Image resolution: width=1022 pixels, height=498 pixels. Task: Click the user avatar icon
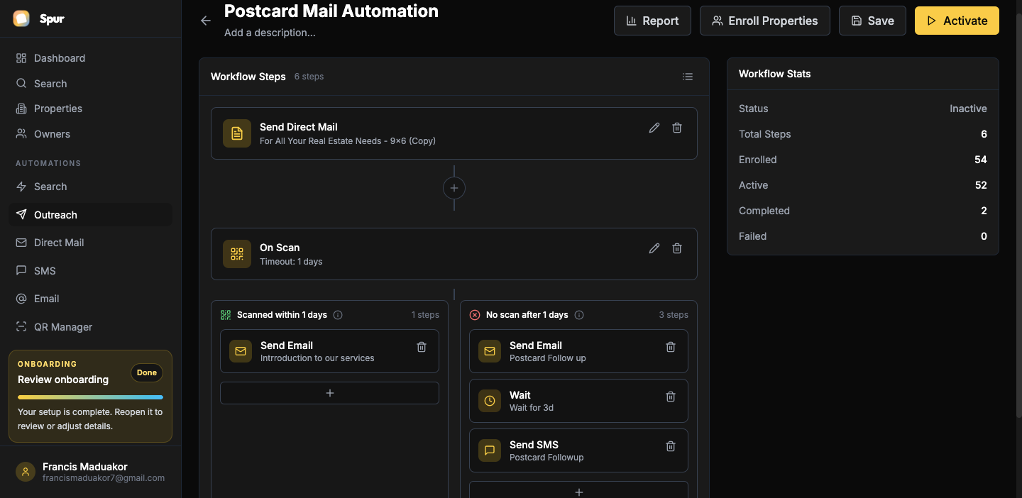point(26,472)
